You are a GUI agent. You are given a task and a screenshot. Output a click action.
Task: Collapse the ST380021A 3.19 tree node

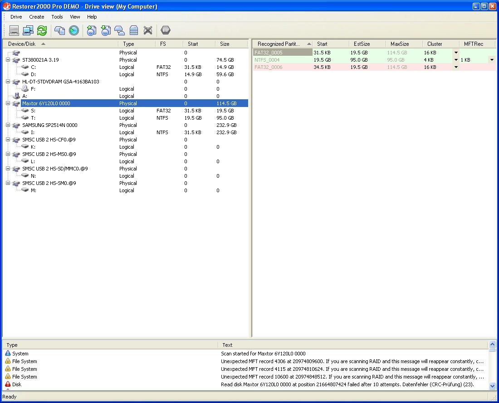[8, 60]
